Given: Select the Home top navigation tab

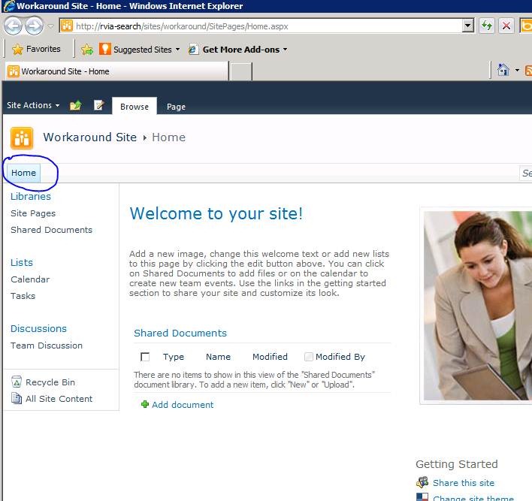Looking at the screenshot, I should 23,173.
